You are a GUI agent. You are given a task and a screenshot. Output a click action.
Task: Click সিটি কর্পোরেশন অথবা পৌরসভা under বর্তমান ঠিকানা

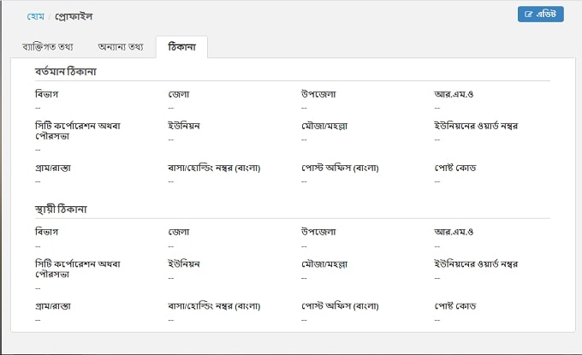pos(78,131)
